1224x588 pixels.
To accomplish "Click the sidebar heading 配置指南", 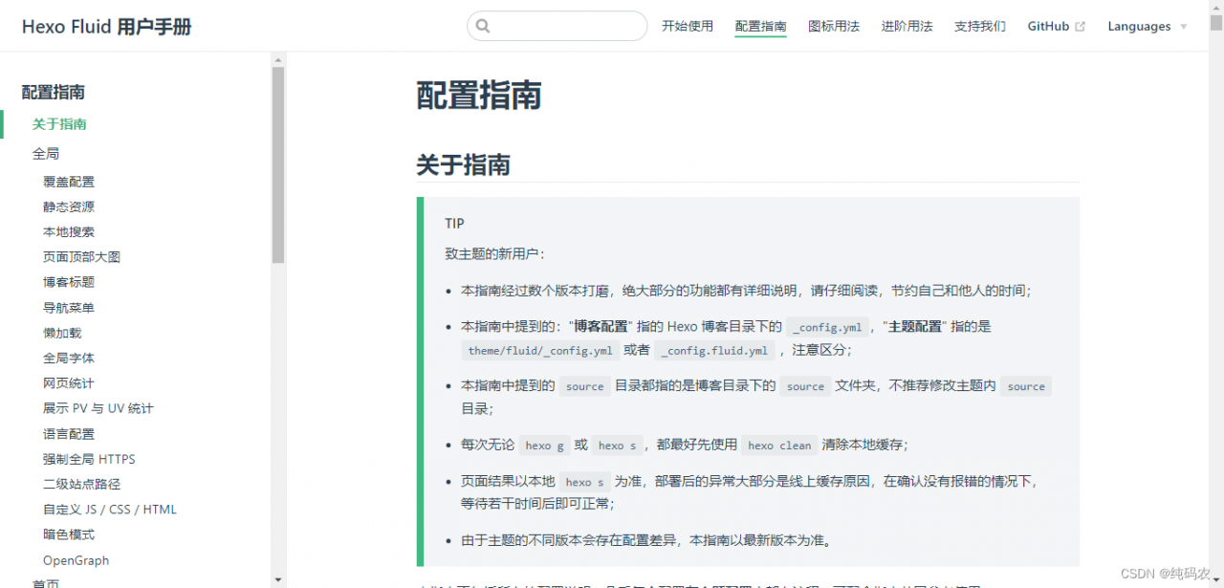I will click(x=54, y=93).
